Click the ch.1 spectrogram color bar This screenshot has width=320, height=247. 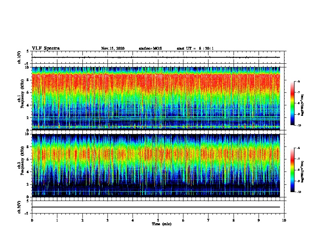pos(293,103)
